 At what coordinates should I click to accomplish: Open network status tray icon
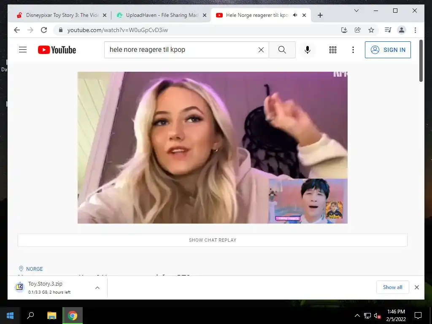(367, 316)
